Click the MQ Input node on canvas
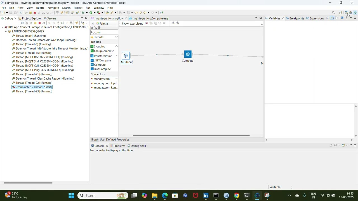 126,56
